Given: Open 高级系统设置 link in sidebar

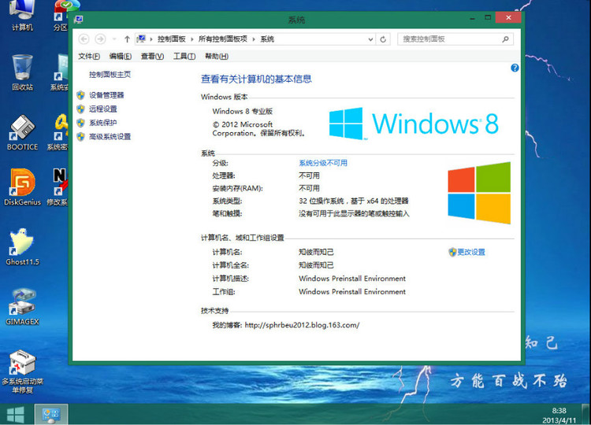Looking at the screenshot, I should pos(110,137).
